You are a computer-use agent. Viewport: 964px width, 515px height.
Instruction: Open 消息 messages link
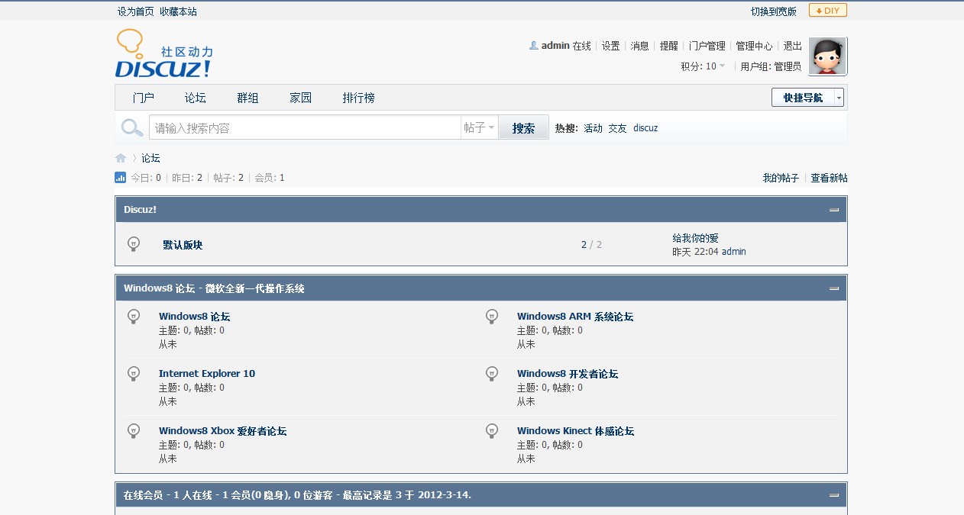pos(639,46)
